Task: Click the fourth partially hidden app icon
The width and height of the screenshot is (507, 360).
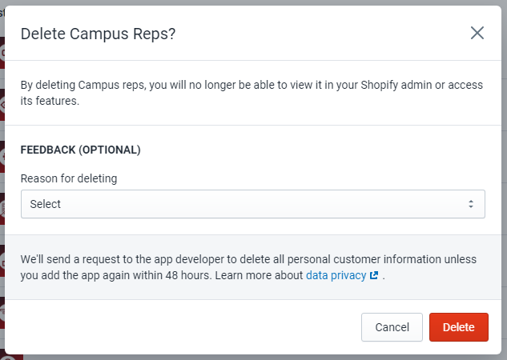Action: pyautogui.click(x=2, y=209)
